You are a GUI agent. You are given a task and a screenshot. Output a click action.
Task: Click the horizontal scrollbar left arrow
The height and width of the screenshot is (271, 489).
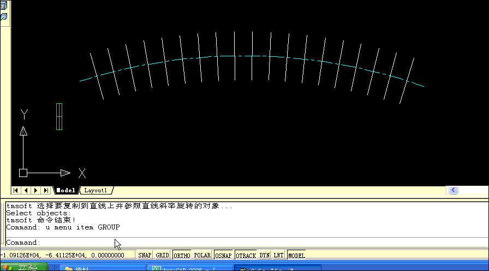(x=454, y=190)
